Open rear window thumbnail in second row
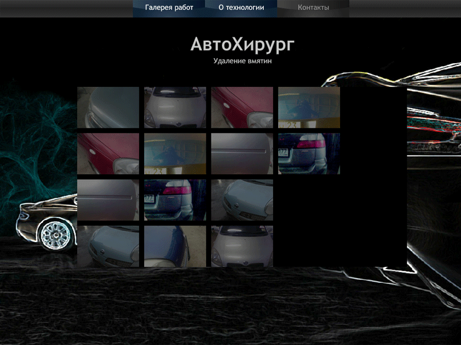This screenshot has height=345, width=461. coord(175,154)
